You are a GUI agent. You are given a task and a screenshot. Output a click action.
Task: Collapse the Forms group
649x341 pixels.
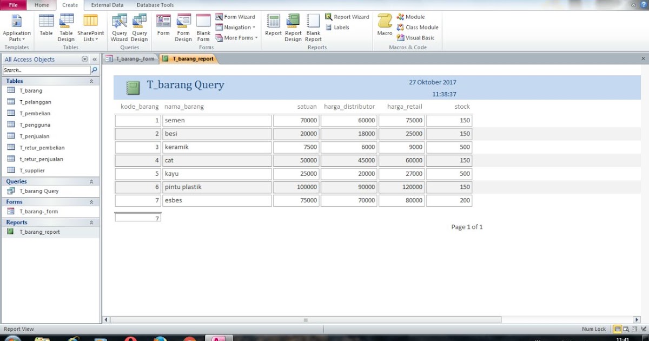(91, 202)
